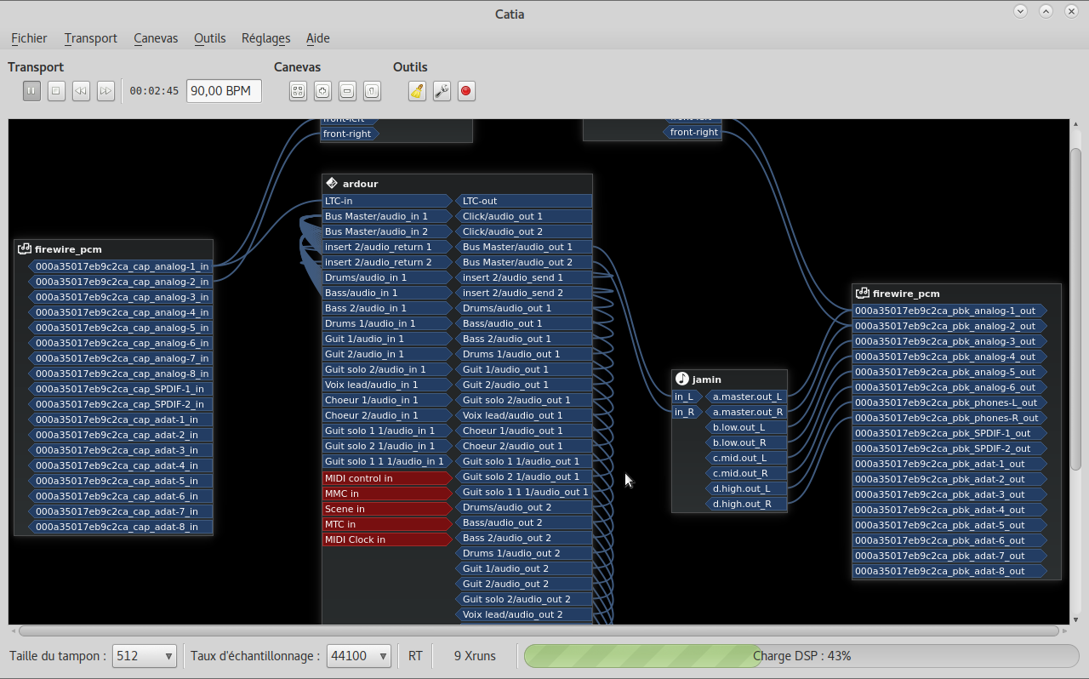Zoom out of the canvas
This screenshot has width=1089, height=679.
pyautogui.click(x=347, y=91)
